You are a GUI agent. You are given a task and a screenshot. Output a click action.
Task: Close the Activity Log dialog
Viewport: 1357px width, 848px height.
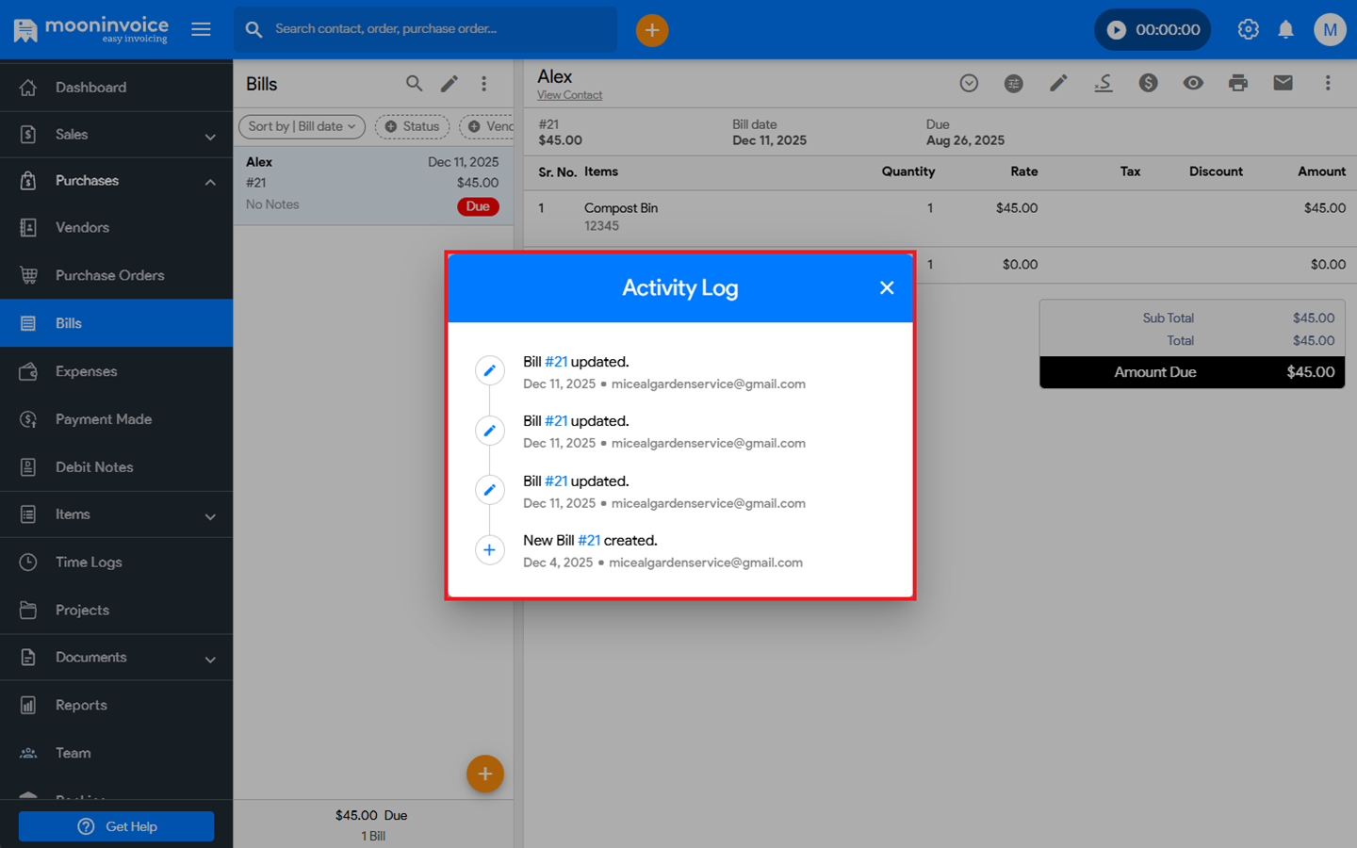[886, 288]
